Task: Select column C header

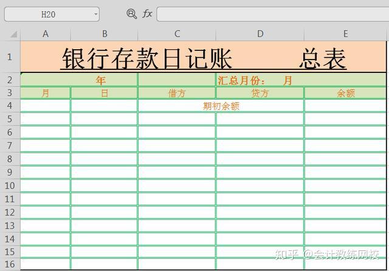Action: pos(177,34)
